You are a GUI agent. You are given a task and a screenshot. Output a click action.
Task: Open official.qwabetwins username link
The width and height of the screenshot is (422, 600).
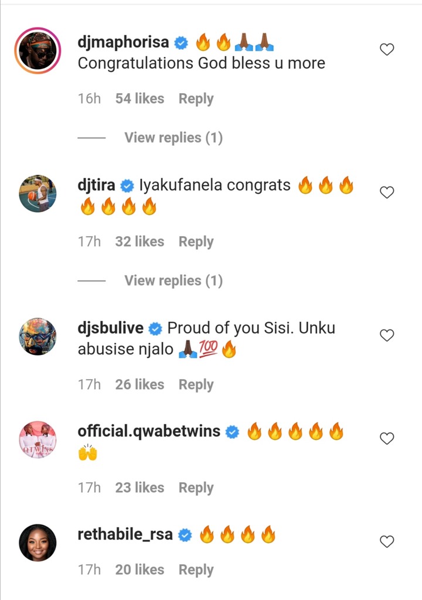point(149,431)
